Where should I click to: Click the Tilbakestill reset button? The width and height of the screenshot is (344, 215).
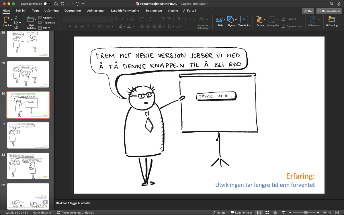(47, 23)
